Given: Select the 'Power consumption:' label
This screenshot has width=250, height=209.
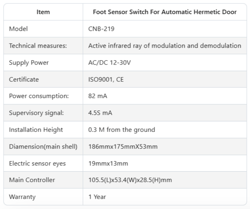Looking at the screenshot, I should coord(39,96).
